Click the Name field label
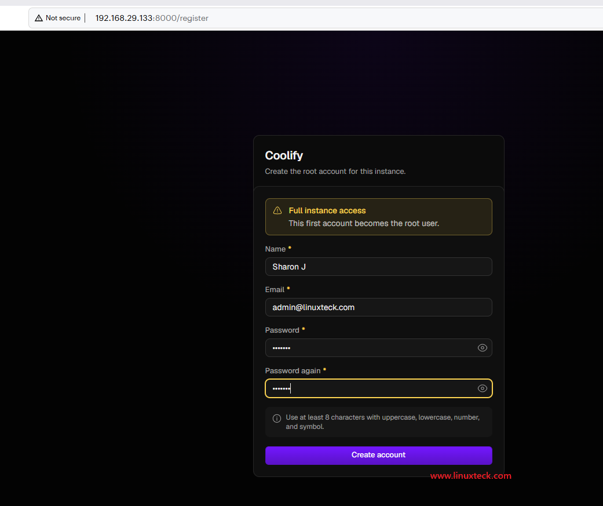 point(275,249)
